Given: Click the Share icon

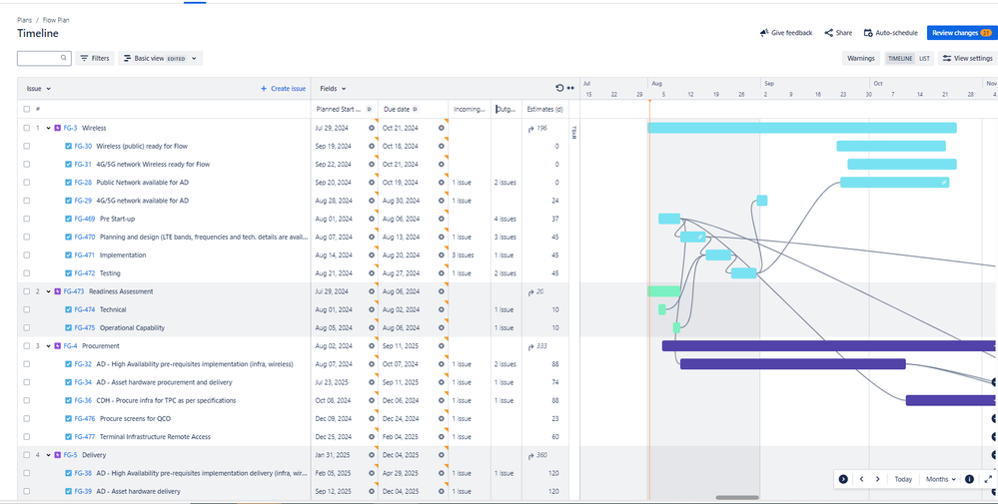Looking at the screenshot, I should (x=829, y=33).
